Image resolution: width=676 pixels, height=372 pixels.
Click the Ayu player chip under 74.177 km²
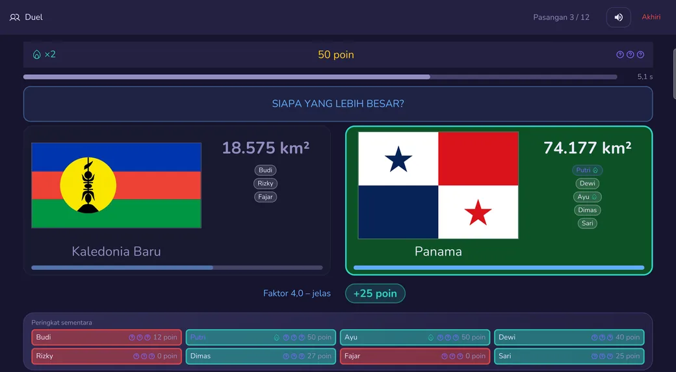[587, 197]
